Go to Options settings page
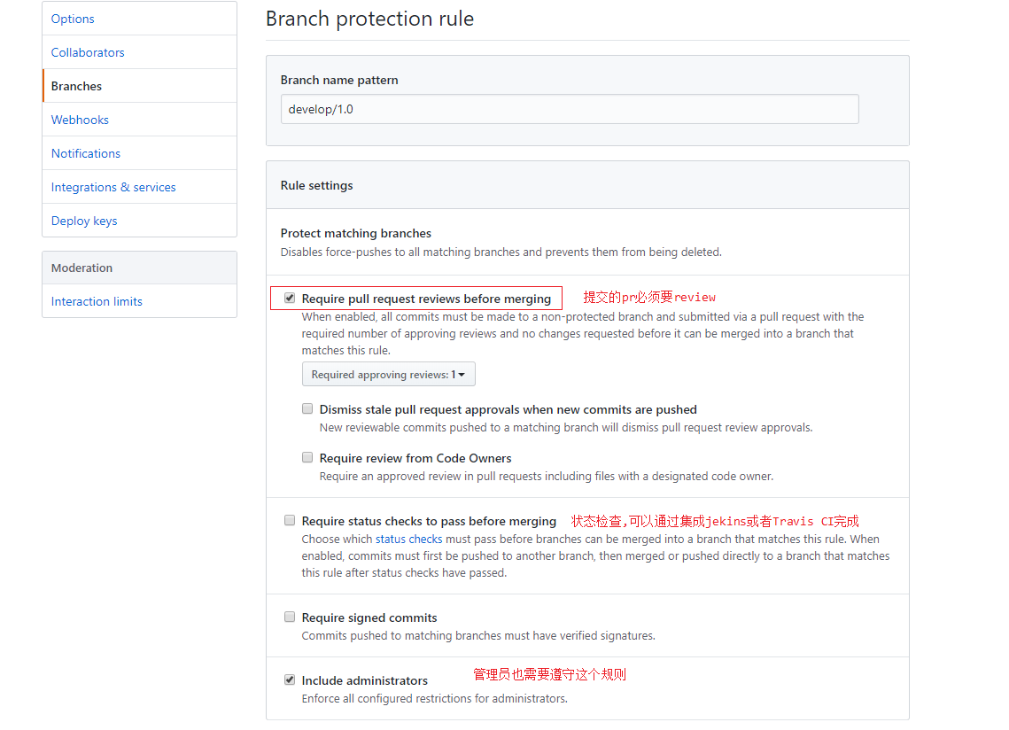The height and width of the screenshot is (730, 1009). click(73, 19)
